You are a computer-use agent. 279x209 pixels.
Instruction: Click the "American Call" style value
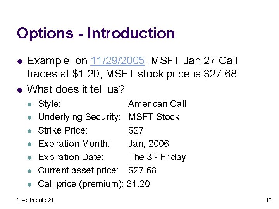click(x=157, y=104)
